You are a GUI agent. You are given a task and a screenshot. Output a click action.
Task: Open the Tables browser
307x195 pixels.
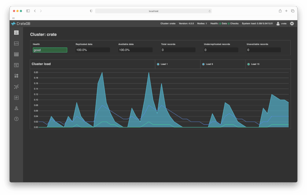click(x=16, y=54)
